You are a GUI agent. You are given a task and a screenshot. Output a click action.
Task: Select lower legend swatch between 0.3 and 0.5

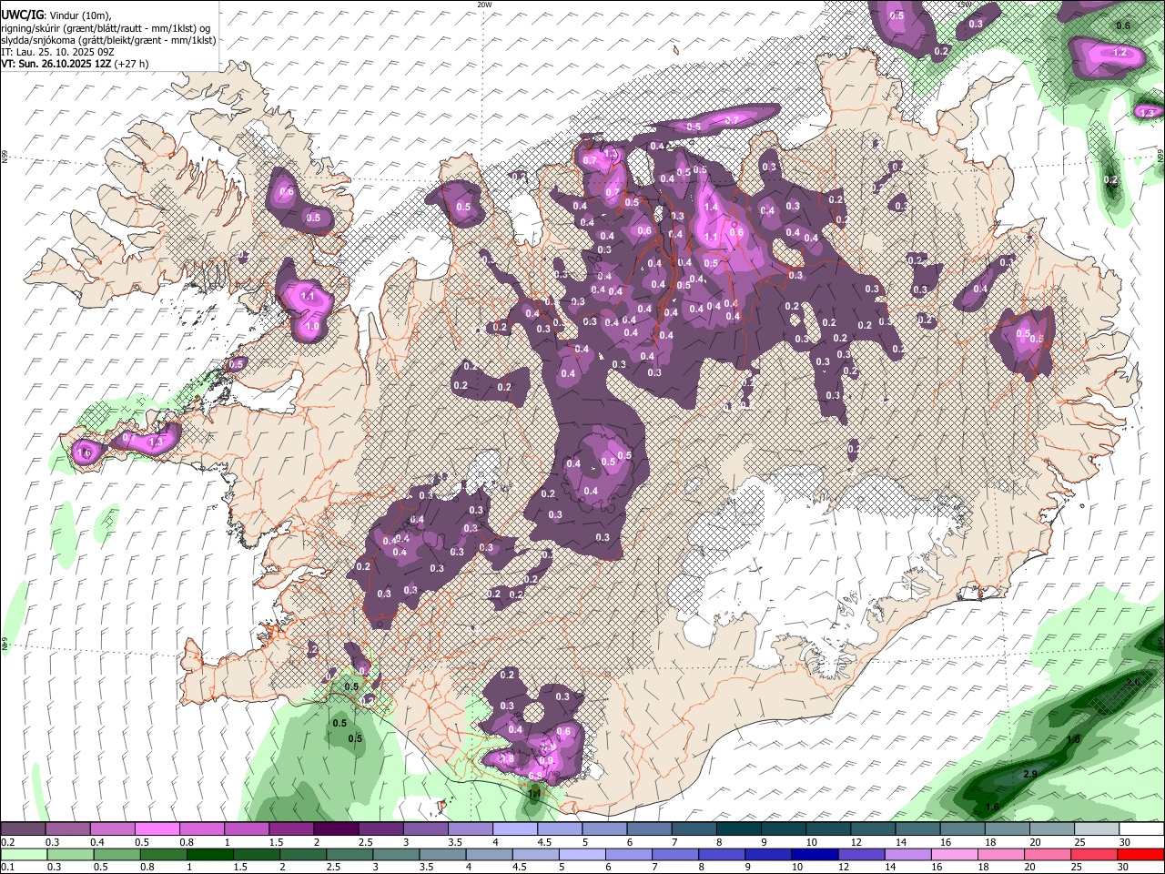[x=70, y=855]
